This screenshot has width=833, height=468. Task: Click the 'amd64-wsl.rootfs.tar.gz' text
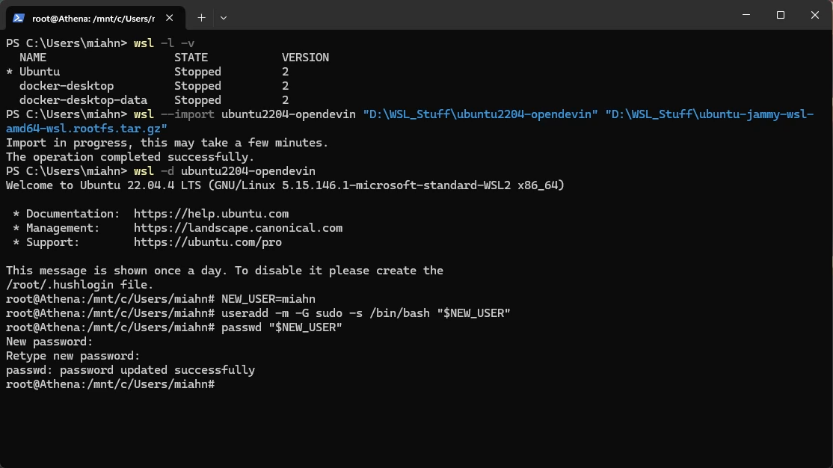click(87, 129)
